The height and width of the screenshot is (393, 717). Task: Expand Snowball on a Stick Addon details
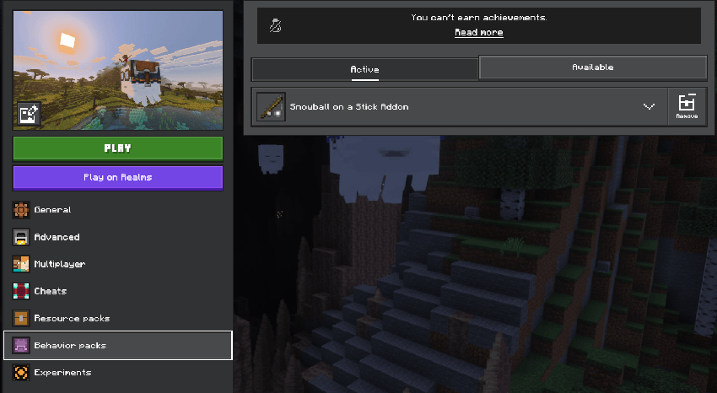(649, 107)
